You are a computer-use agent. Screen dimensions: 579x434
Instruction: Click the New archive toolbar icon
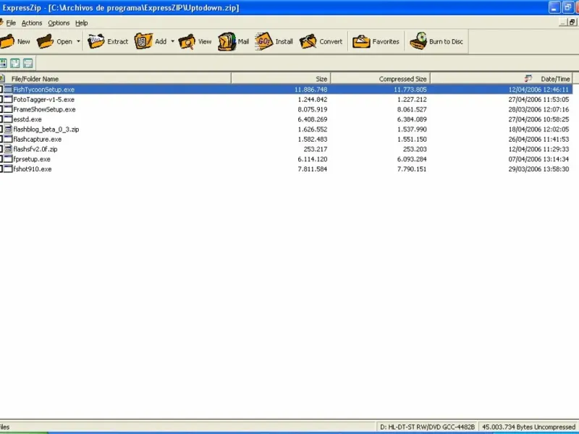point(7,41)
